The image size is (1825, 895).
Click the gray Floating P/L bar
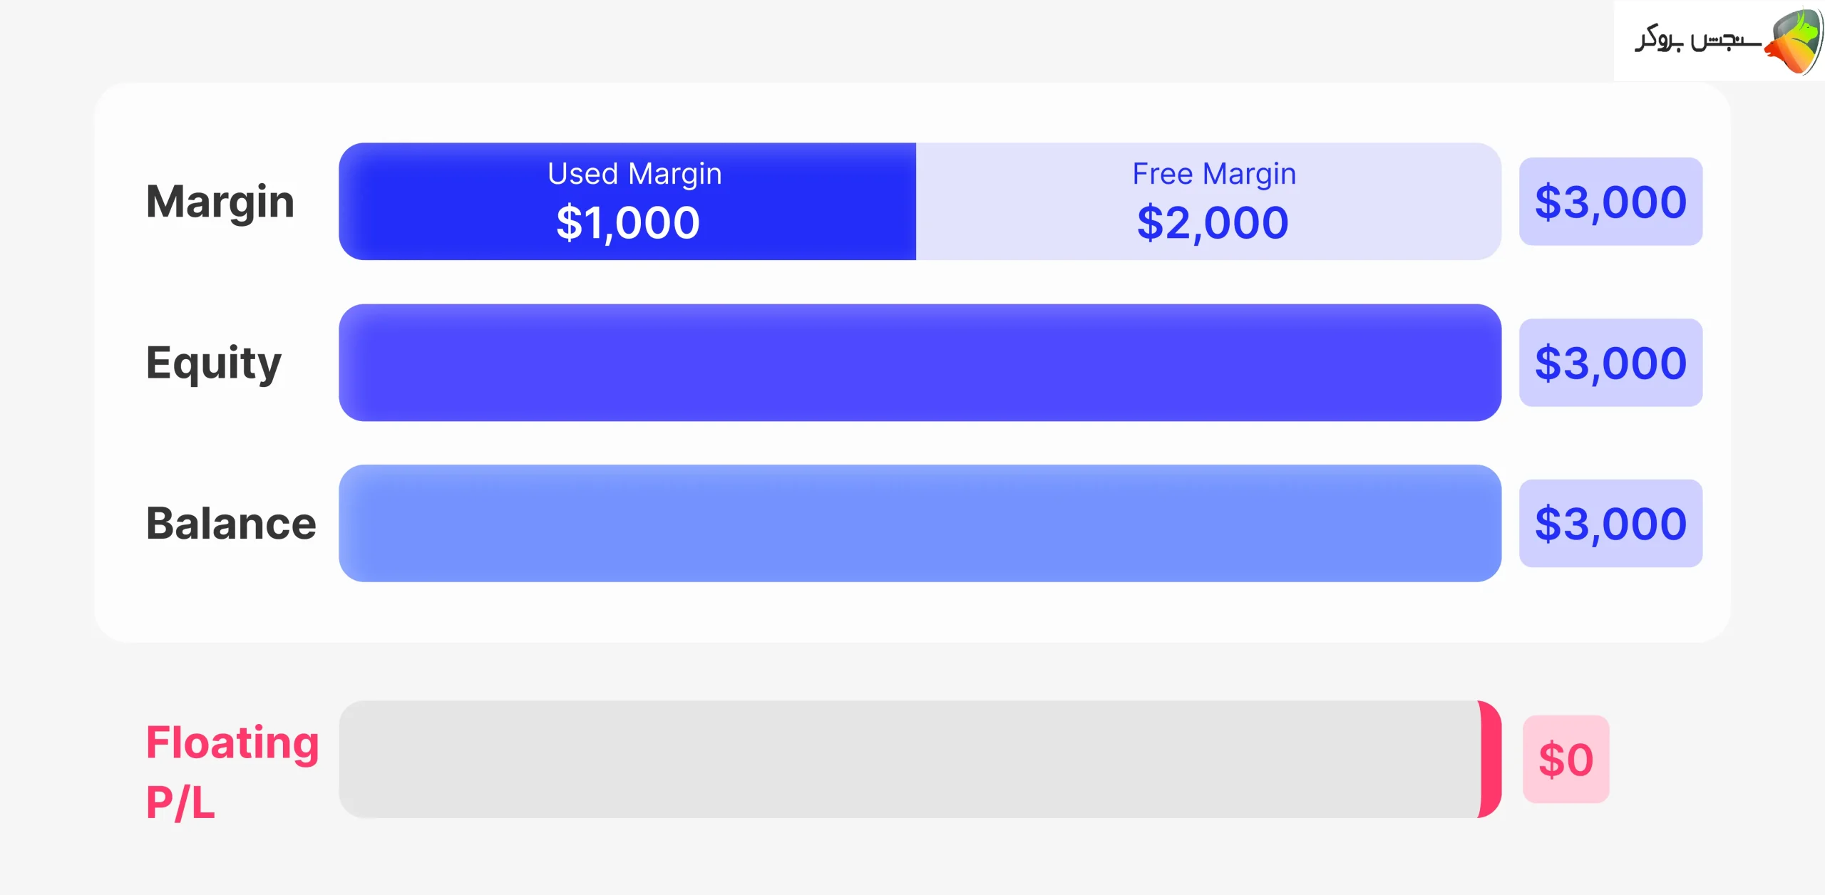(905, 759)
